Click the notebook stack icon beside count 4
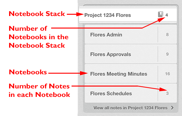This screenshot has height=116, width=182. [x=161, y=14]
